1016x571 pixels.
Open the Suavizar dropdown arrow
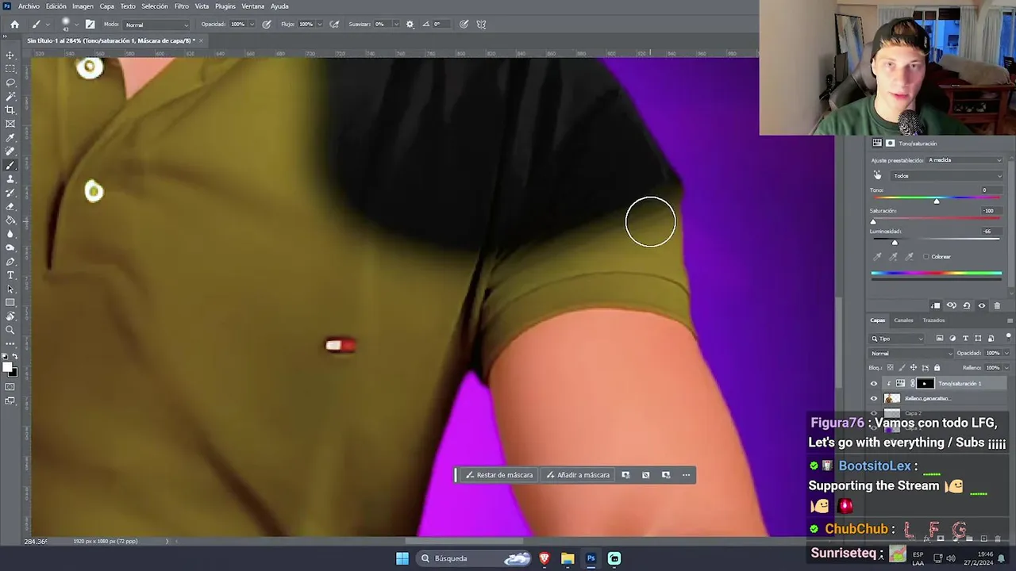point(394,25)
